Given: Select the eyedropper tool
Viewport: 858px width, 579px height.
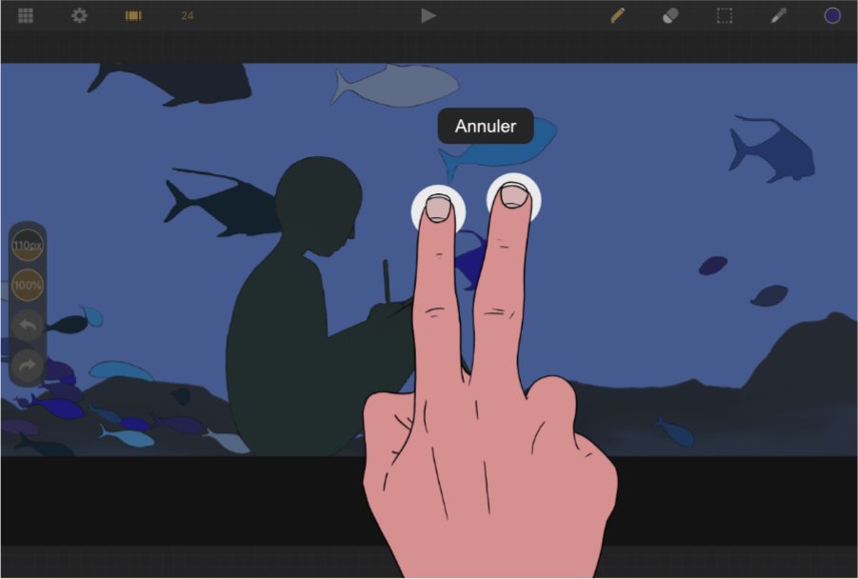Looking at the screenshot, I should [778, 16].
